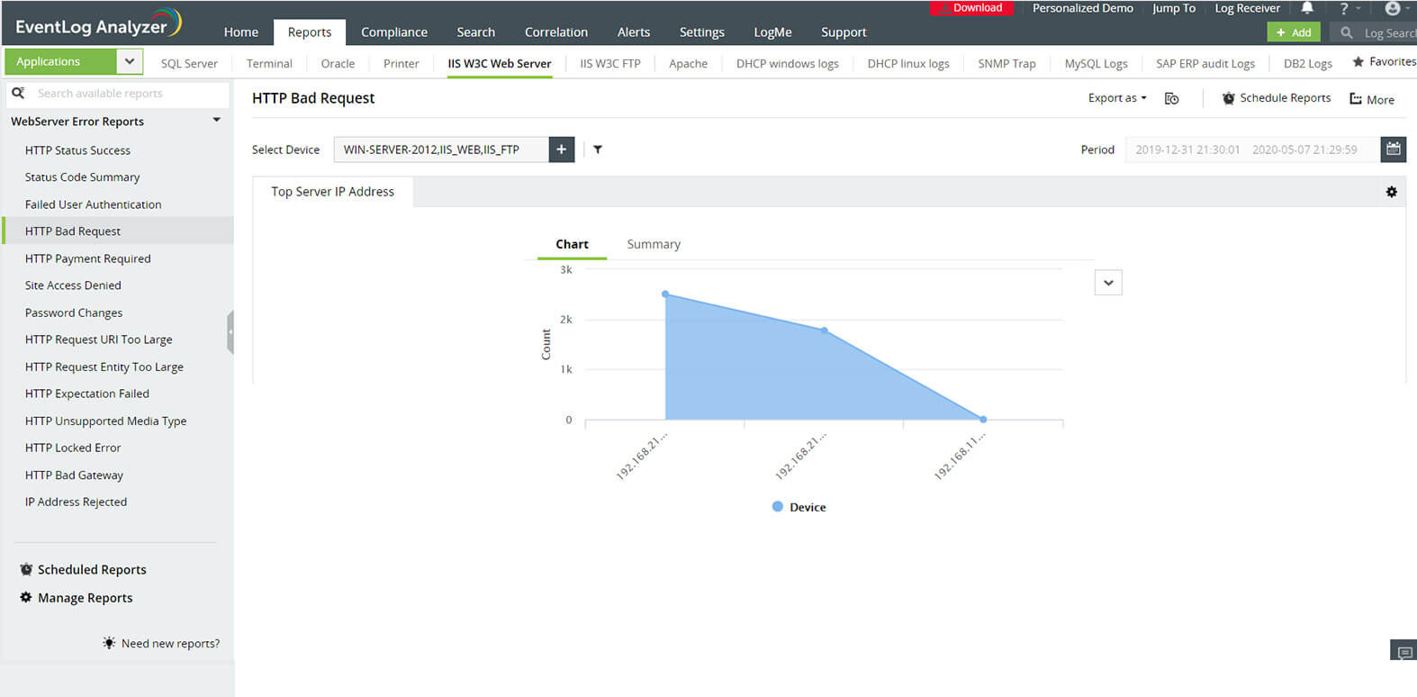
Task: Open the Scheduled Reports clock icon
Action: tap(26, 569)
